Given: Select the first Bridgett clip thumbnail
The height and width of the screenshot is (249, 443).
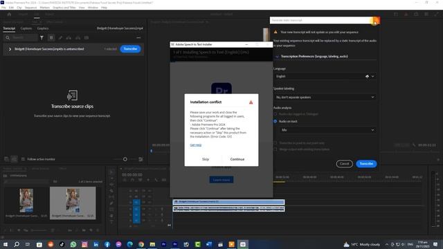Looking at the screenshot, I should click(x=26, y=201).
